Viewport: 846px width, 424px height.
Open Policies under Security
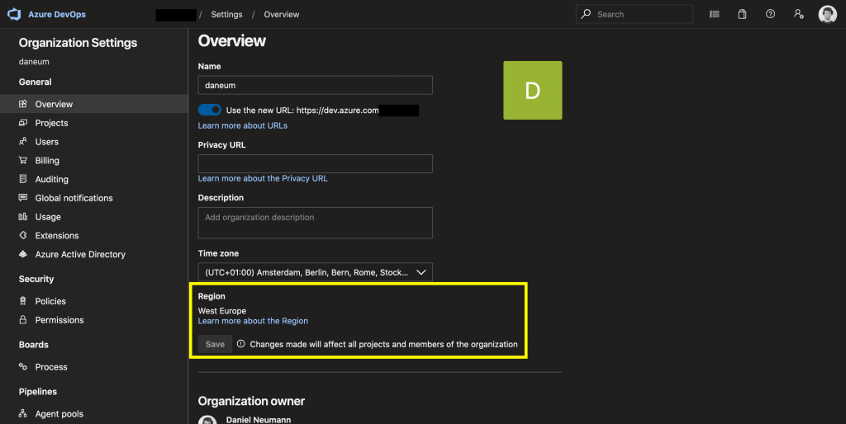click(x=50, y=301)
